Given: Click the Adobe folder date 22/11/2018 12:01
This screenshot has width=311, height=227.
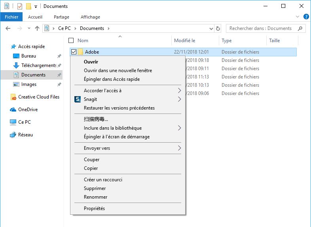Looking at the screenshot, I should tap(191, 52).
